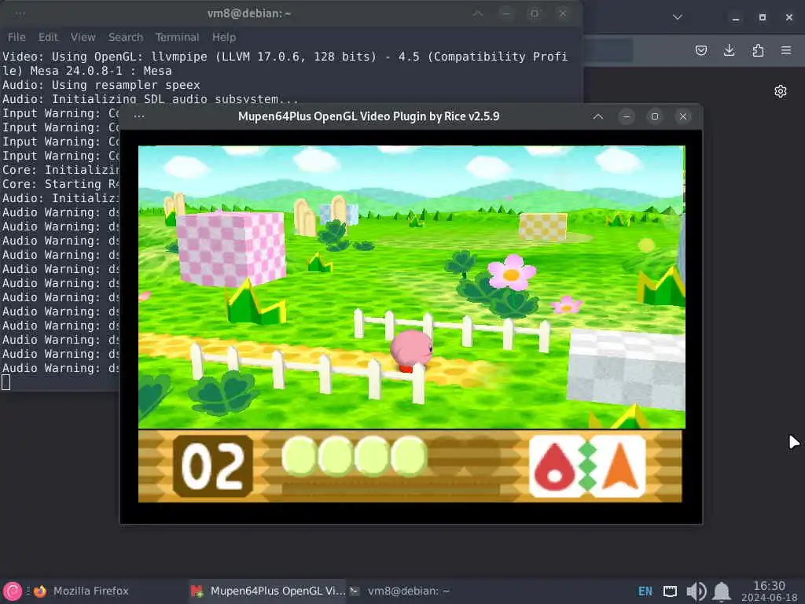This screenshot has height=604, width=805.
Task: Click Kirby character in the game
Action: click(x=411, y=350)
